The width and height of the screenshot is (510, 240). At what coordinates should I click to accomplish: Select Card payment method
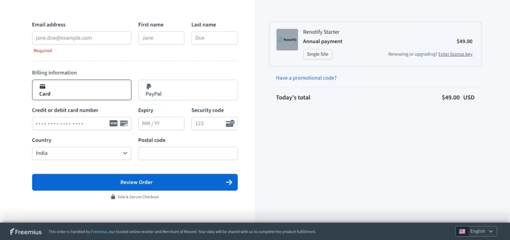(x=82, y=90)
